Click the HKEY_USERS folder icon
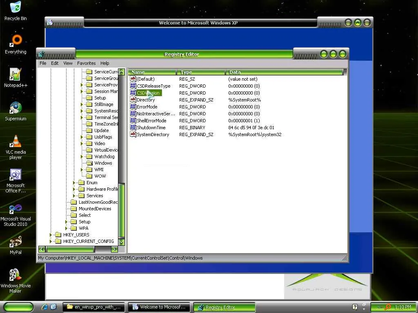The image size is (418, 313). (58, 234)
